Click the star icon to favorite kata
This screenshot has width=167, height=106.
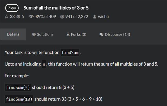click(6, 17)
